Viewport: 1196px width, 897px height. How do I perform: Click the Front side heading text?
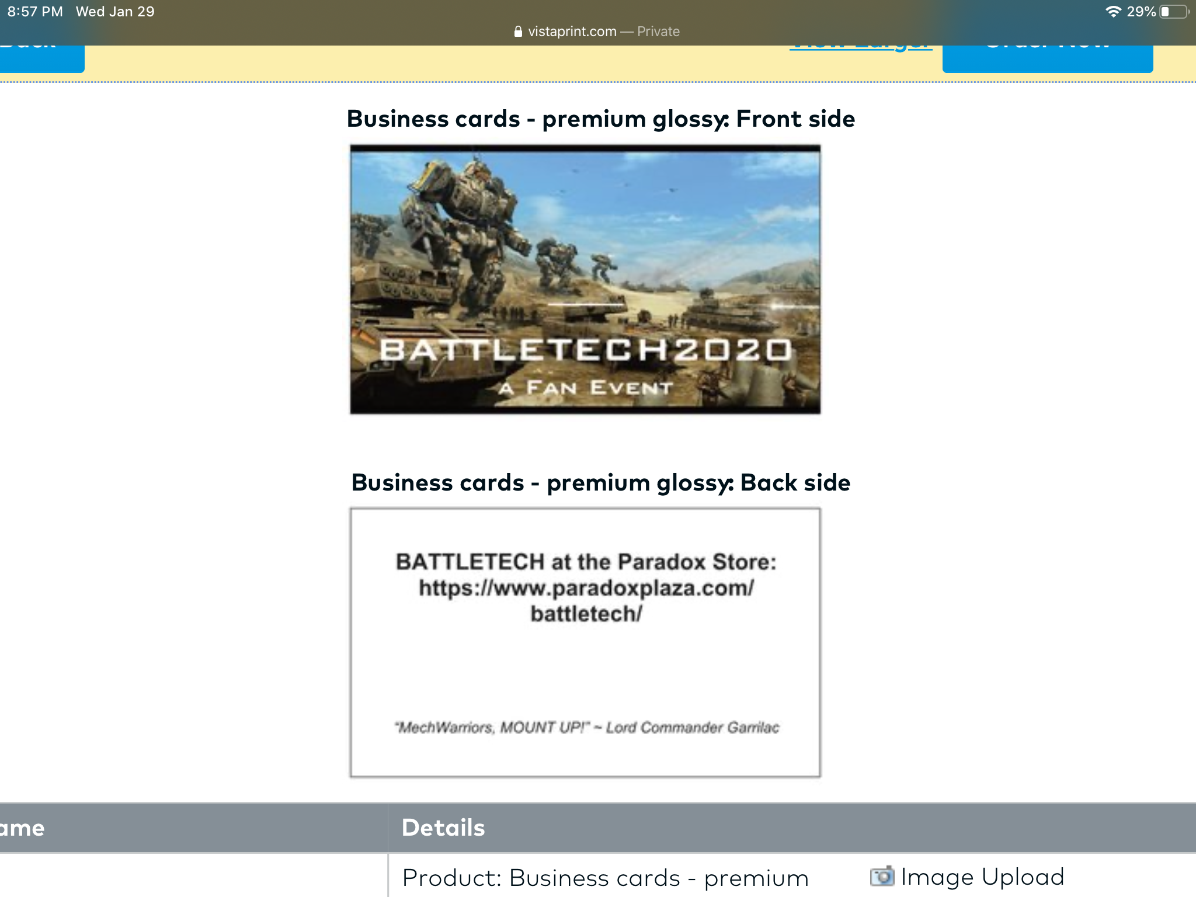[x=601, y=119]
